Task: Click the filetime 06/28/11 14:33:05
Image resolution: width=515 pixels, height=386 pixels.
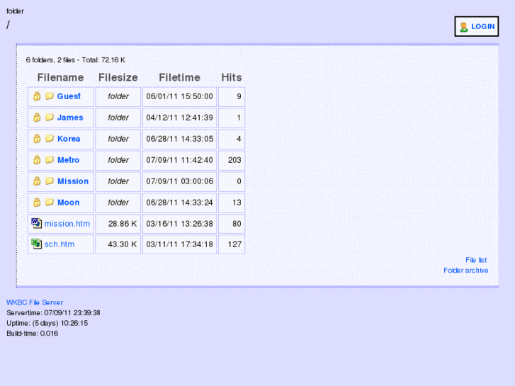Action: click(180, 139)
